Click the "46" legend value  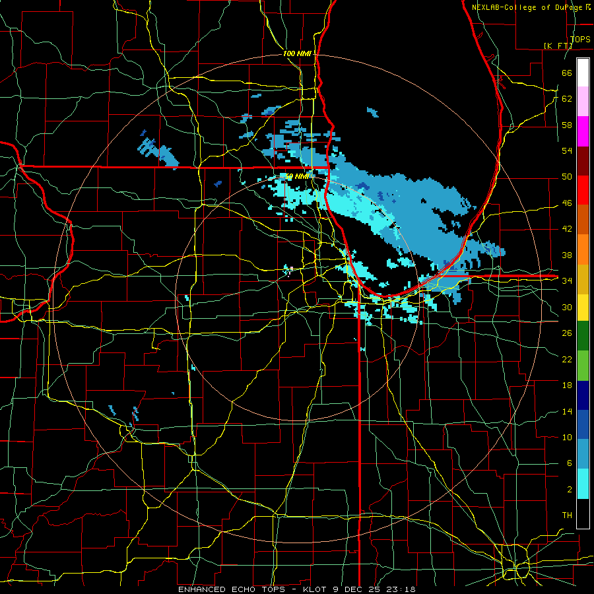pyautogui.click(x=567, y=203)
